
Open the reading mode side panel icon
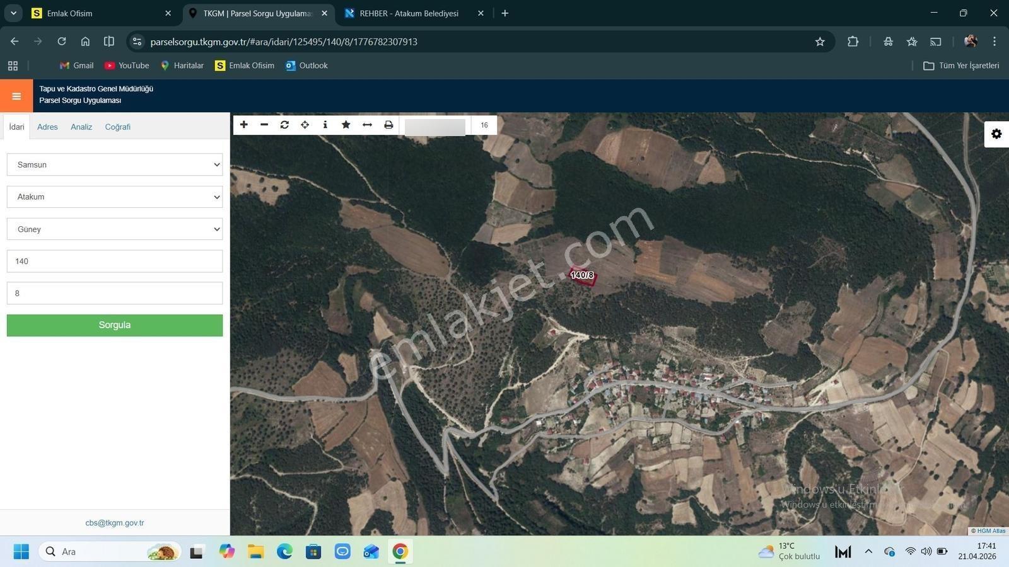pos(109,42)
